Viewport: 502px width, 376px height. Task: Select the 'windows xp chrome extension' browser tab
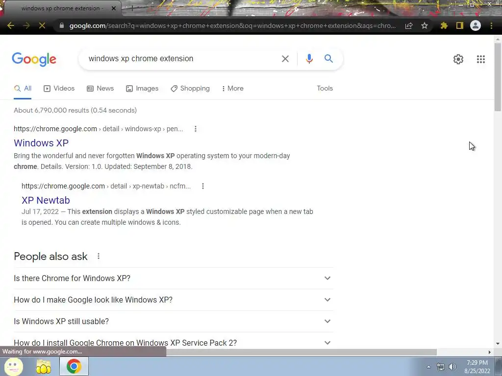61,8
